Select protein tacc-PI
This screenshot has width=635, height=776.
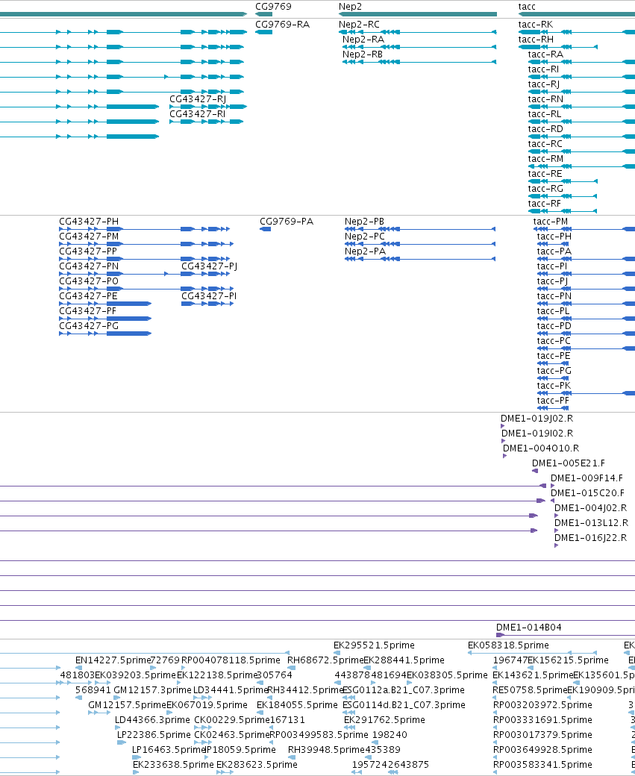point(552,266)
